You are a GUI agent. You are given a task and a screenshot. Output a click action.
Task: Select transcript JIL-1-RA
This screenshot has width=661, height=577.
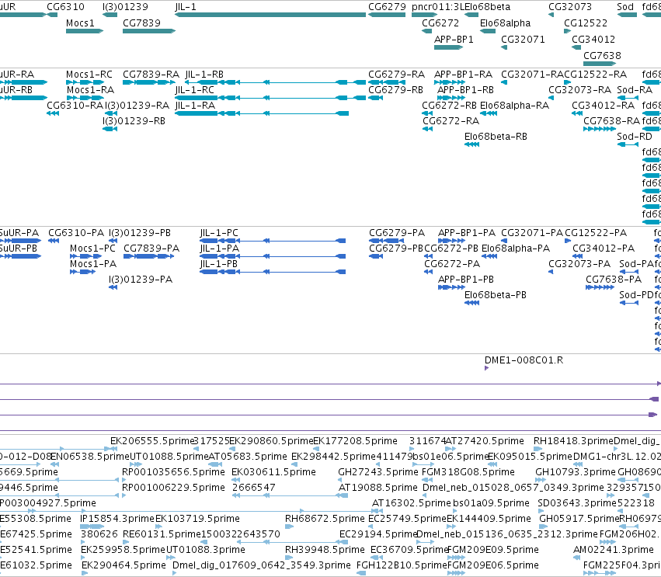click(262, 113)
